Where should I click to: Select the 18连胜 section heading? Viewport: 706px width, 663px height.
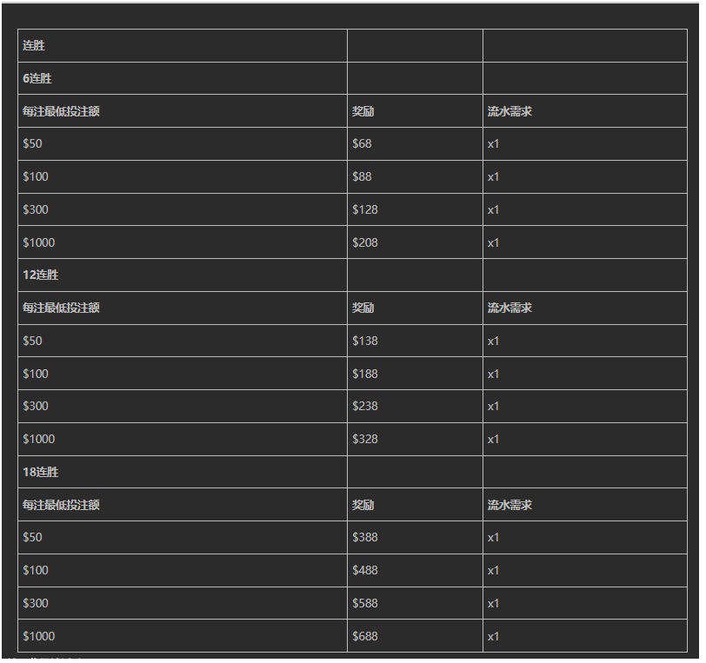pos(40,472)
